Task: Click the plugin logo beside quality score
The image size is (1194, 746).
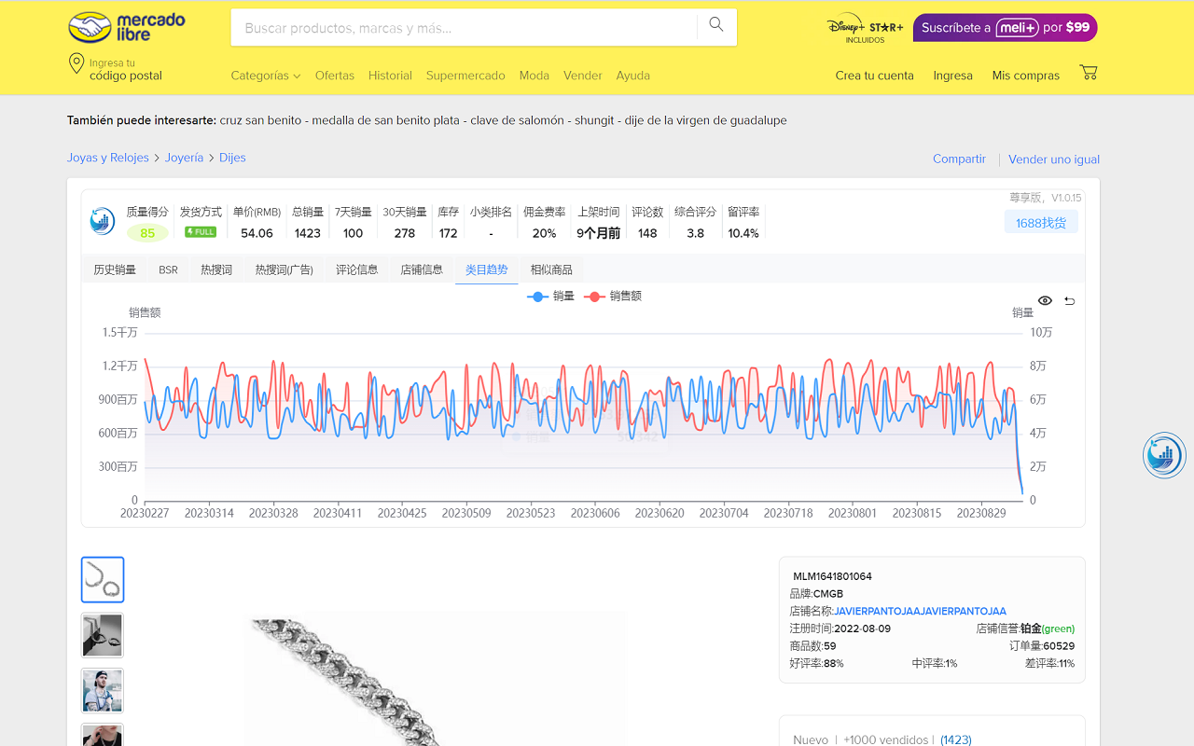Action: coord(103,222)
